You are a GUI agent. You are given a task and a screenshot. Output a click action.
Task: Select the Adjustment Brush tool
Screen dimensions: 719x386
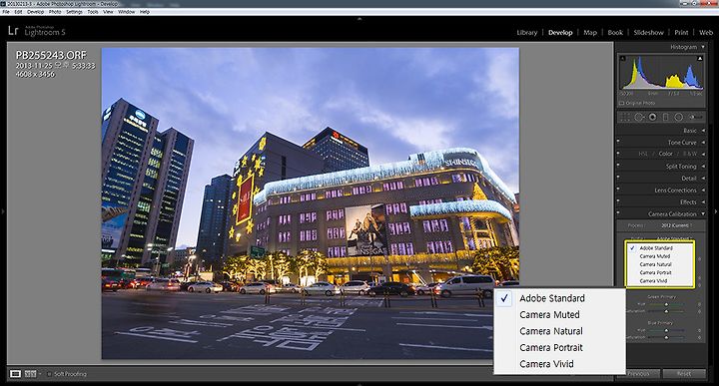coord(696,118)
